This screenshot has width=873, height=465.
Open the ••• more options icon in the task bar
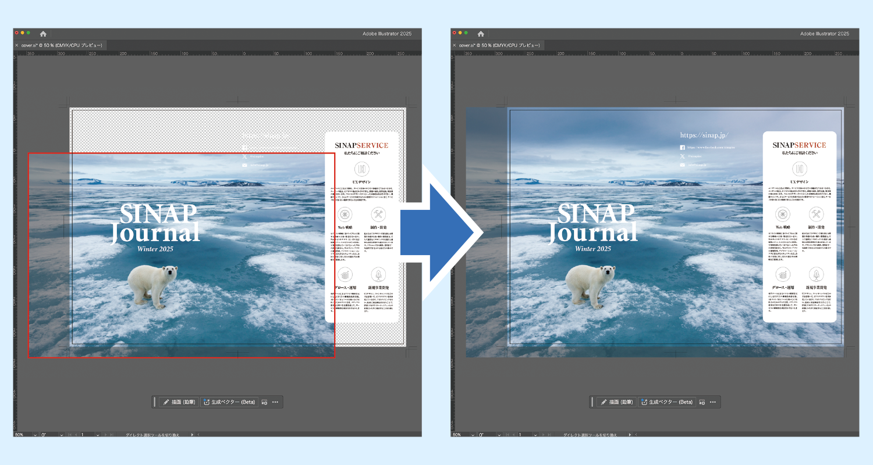click(276, 402)
